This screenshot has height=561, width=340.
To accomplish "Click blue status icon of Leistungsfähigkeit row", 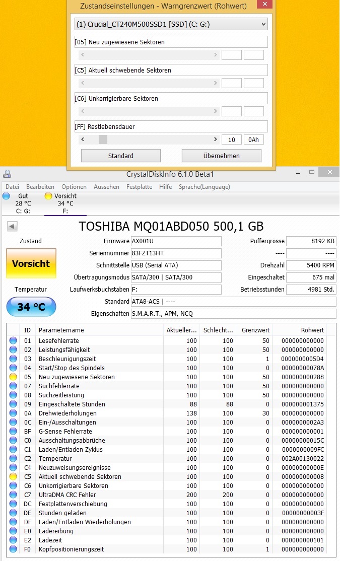I will point(13,349).
